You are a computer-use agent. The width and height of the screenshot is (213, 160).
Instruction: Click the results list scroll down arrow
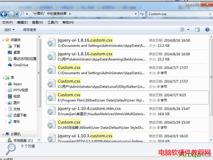211,140
